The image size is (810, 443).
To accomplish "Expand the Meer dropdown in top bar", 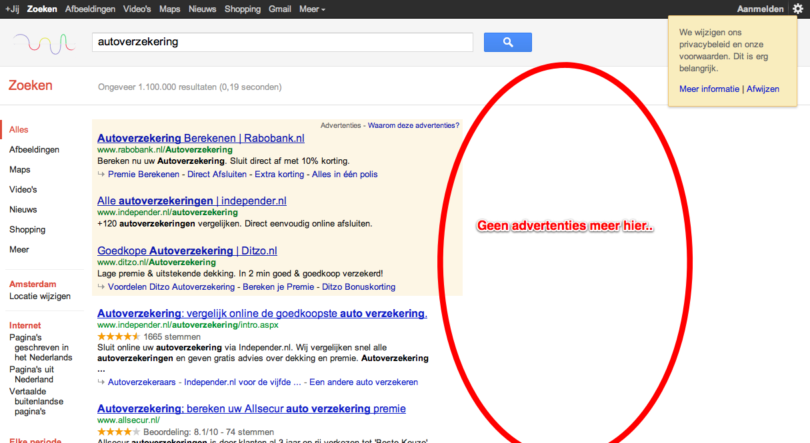I will point(312,9).
